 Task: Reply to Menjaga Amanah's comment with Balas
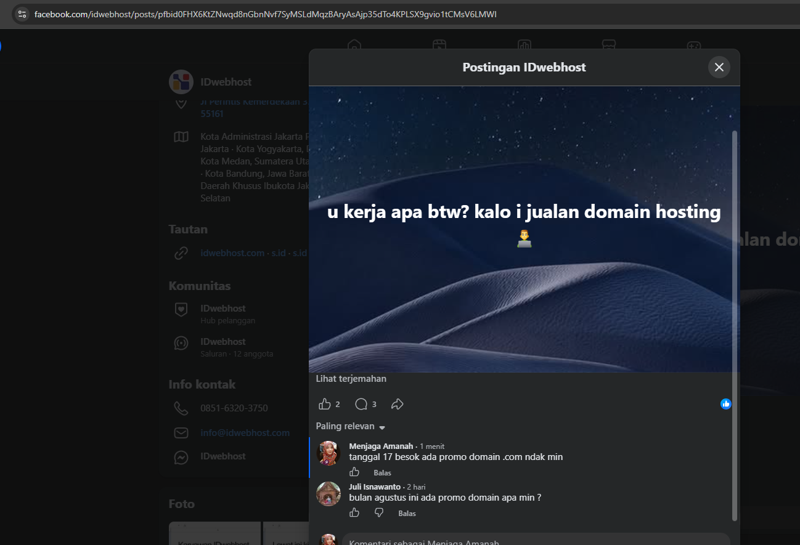(x=382, y=473)
